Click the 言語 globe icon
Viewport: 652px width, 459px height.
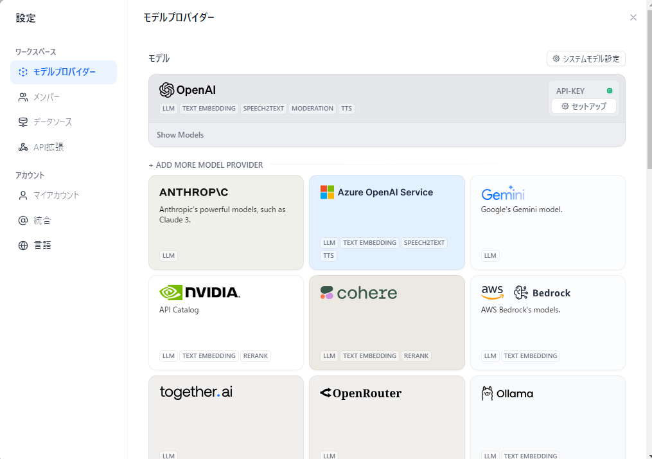23,245
